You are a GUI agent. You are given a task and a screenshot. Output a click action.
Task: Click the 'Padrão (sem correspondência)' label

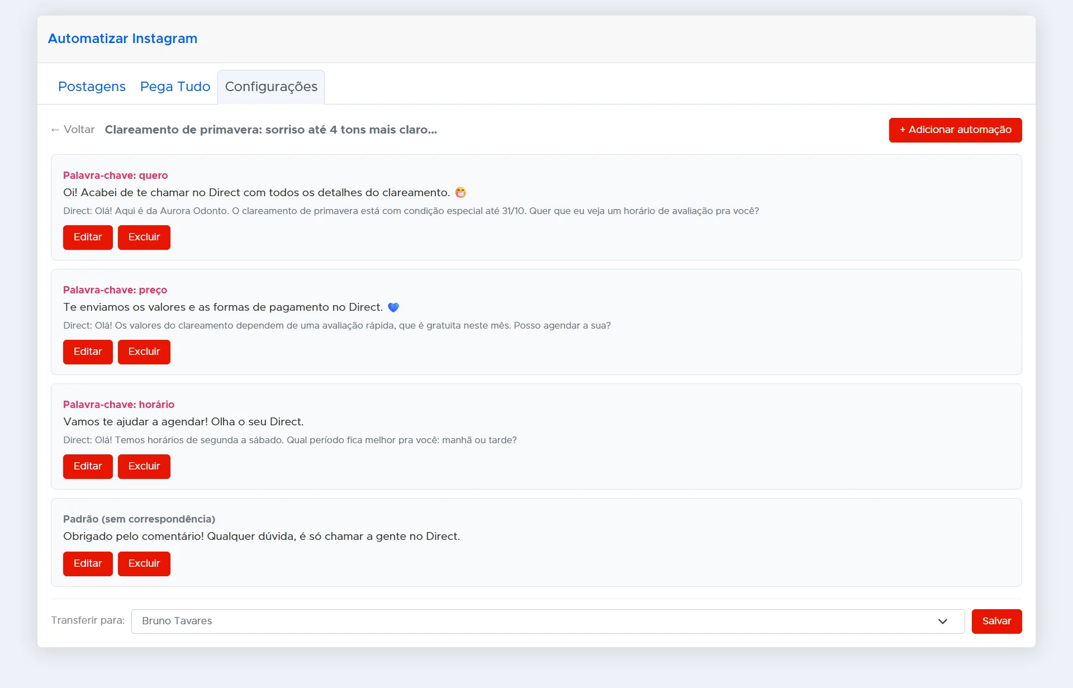pyautogui.click(x=139, y=519)
